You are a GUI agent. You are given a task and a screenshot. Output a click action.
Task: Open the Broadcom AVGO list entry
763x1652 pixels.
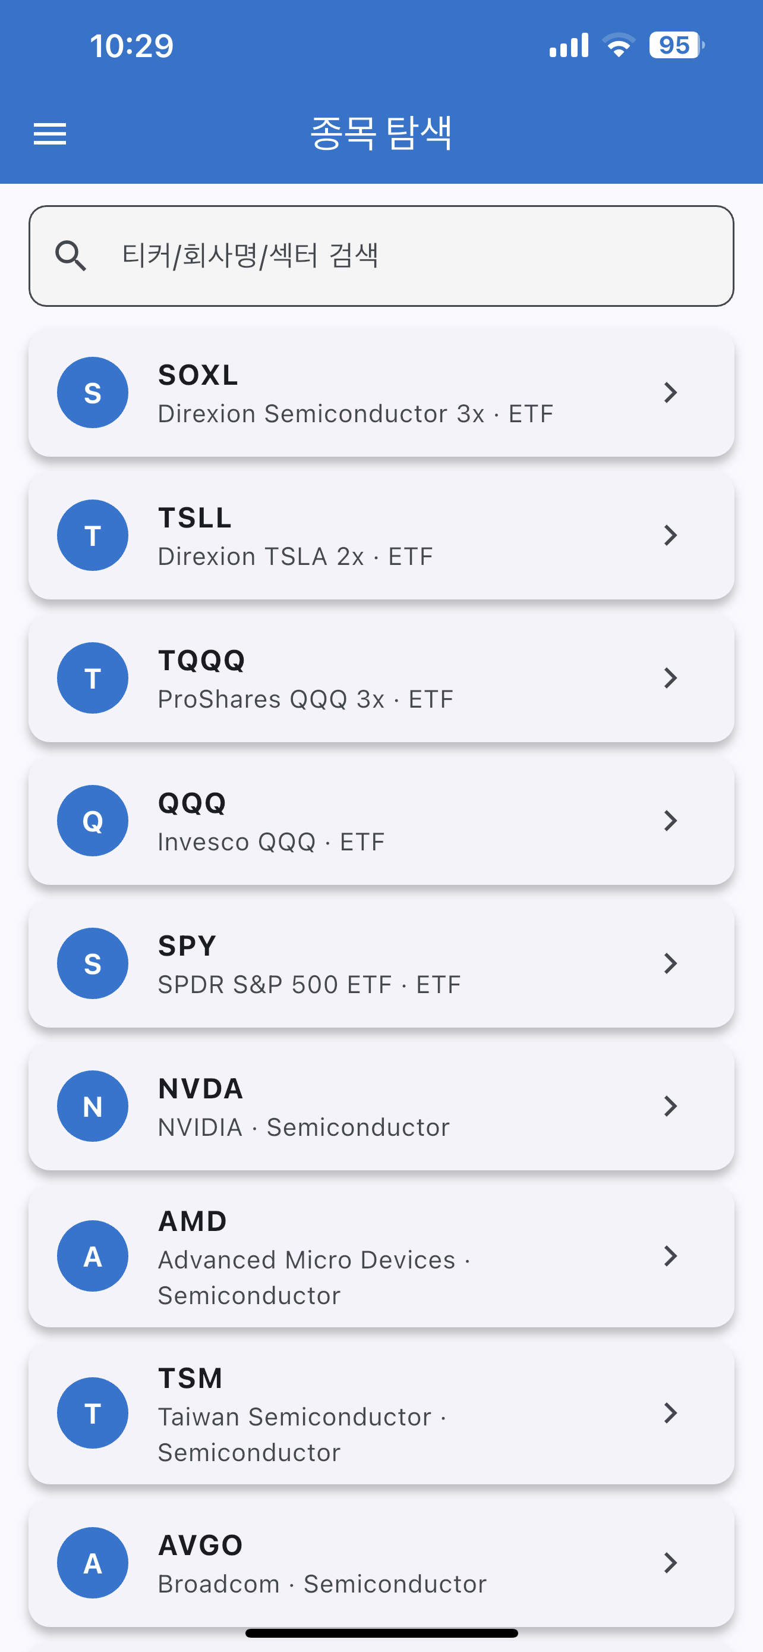[x=381, y=1563]
